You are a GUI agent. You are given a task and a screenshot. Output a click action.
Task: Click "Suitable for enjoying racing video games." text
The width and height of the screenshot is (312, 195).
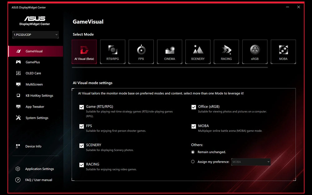[x=111, y=169]
